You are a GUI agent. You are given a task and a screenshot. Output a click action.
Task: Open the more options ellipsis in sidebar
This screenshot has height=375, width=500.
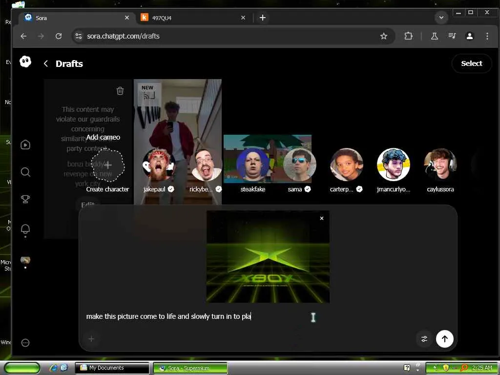click(x=25, y=343)
